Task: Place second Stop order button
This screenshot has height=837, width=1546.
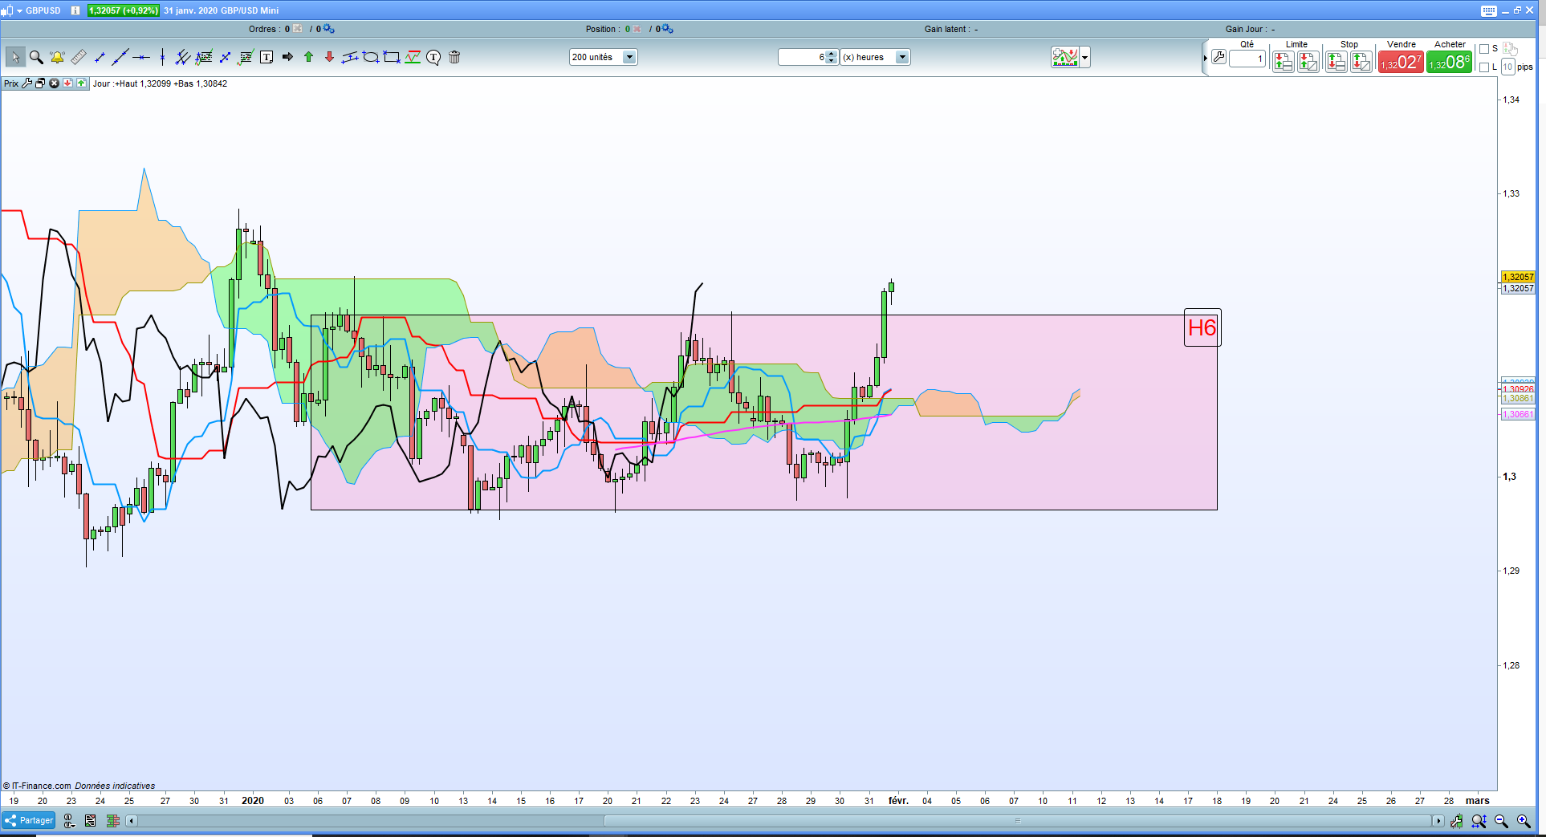Action: (1361, 62)
